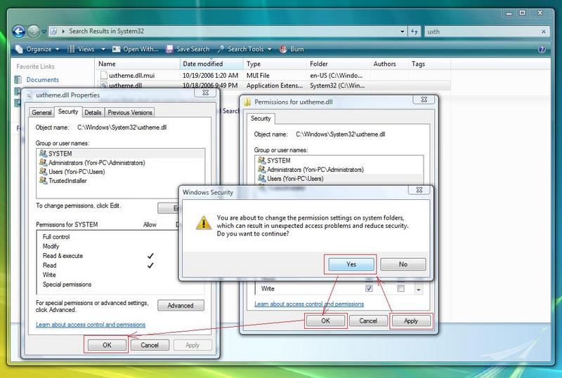562x378 pixels.
Task: Click the Back navigation arrow in Explorer
Action: [x=18, y=31]
